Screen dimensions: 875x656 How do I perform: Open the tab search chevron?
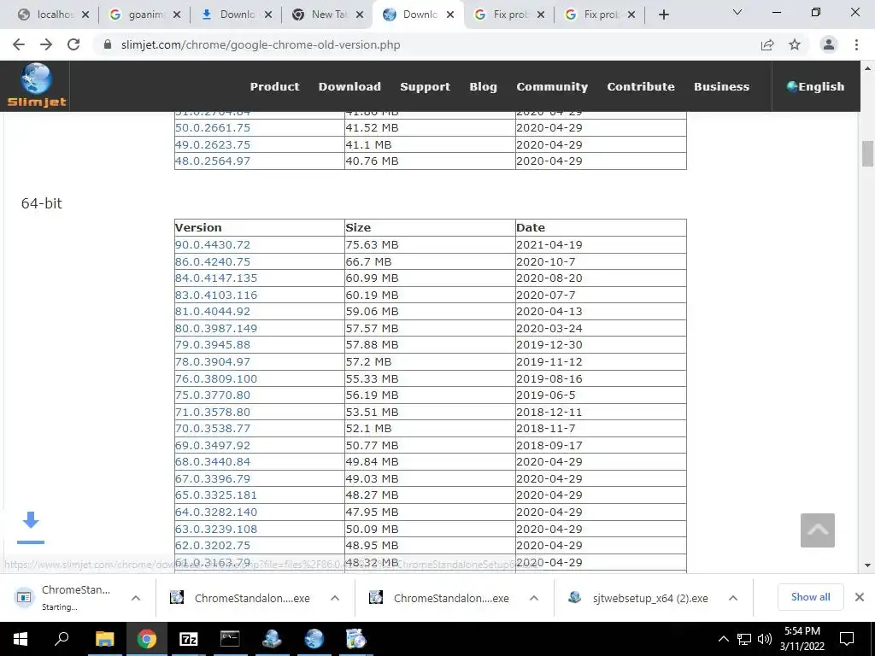point(737,12)
